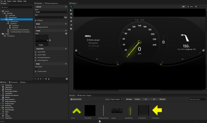Click the add Bindings plus icon

coord(35,20)
